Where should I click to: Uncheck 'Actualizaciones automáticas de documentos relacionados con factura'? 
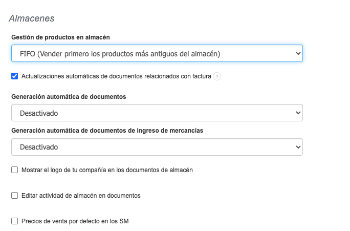coord(15,77)
